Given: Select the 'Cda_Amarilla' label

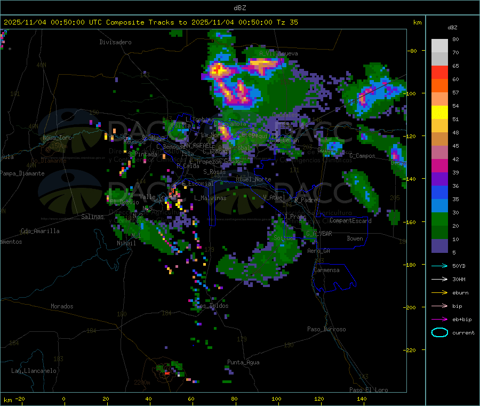Looking at the screenshot, I should click(x=40, y=231).
